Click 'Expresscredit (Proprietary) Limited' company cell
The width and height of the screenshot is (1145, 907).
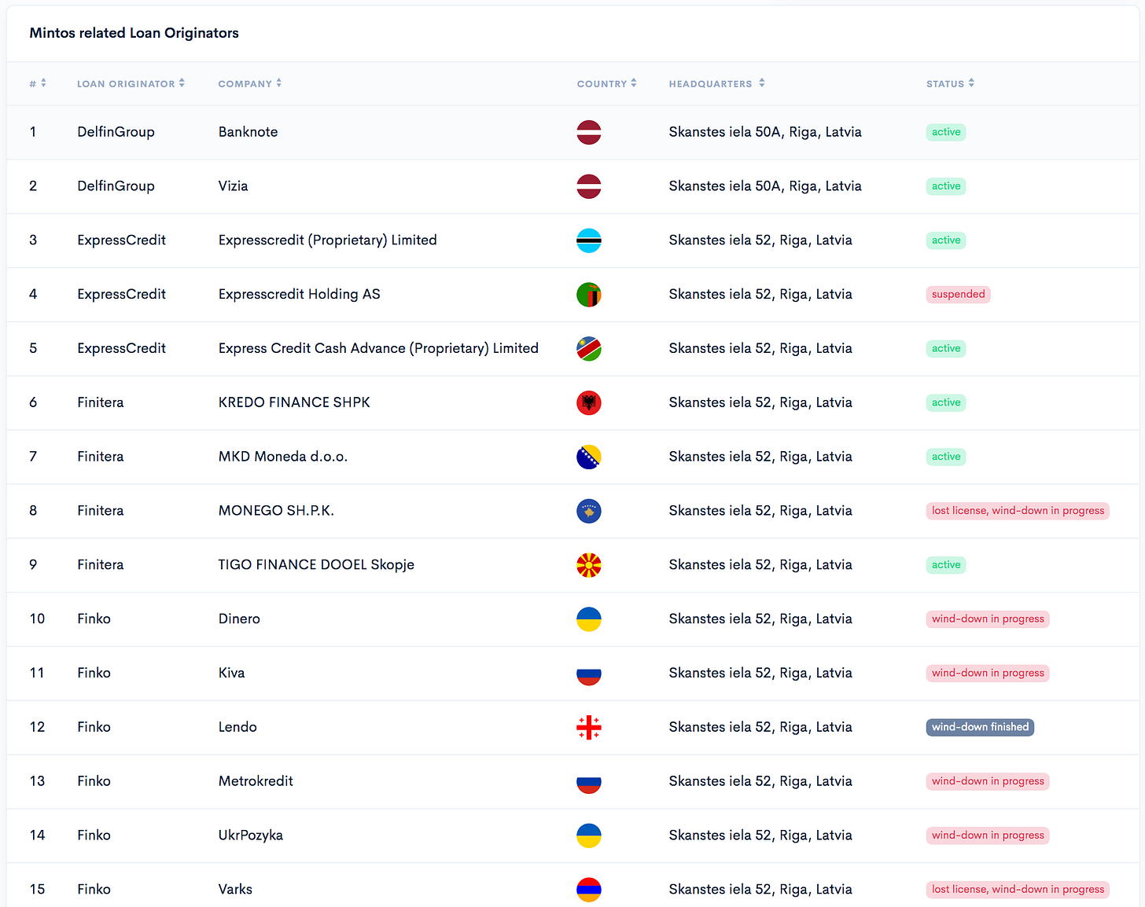pyautogui.click(x=327, y=241)
